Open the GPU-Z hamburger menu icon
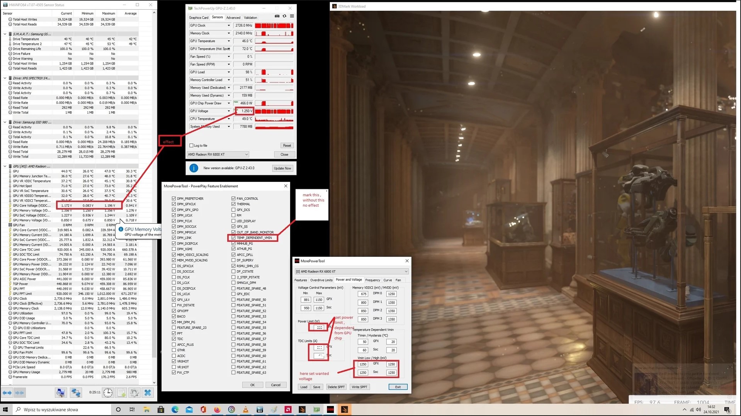The image size is (741, 416). [292, 16]
